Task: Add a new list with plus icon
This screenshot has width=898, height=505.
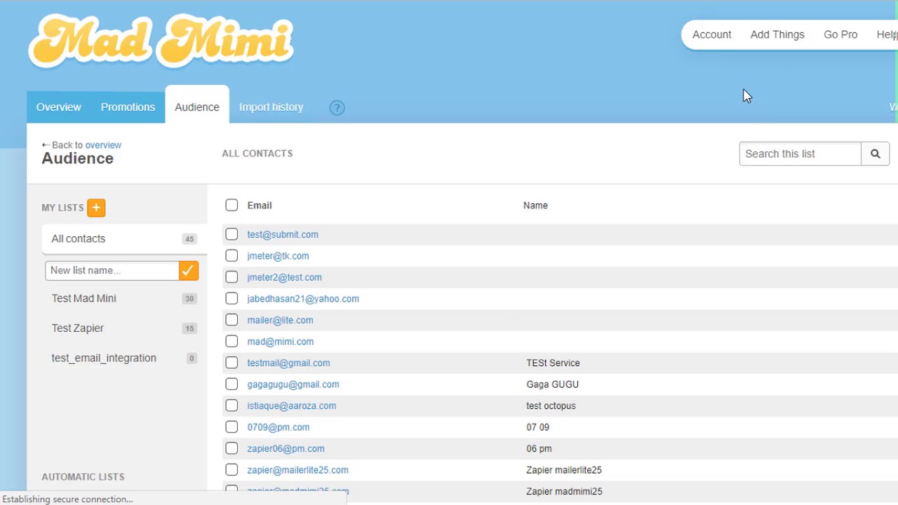Action: (96, 208)
